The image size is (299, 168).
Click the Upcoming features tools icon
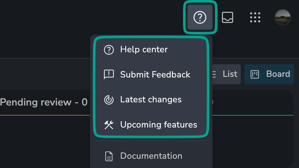point(109,125)
